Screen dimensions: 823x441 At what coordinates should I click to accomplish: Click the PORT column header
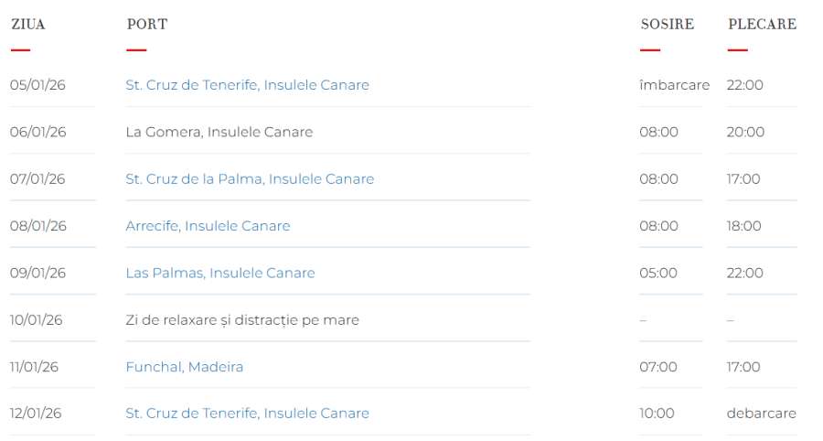point(147,24)
